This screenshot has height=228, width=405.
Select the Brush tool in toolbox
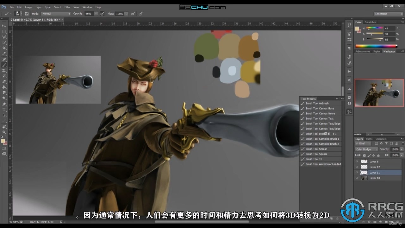tap(4, 65)
